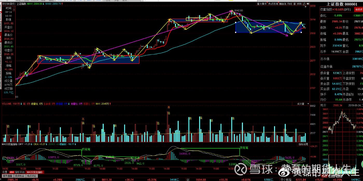Switch to MACD变色指标 tab
This screenshot has height=181, width=363.
35,172
